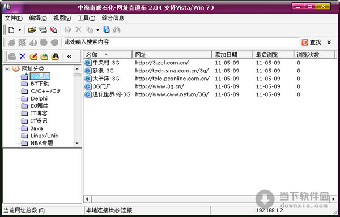This screenshot has height=217, width=340.
Task: Select the 网址分类 root label
Action: (x=33, y=69)
